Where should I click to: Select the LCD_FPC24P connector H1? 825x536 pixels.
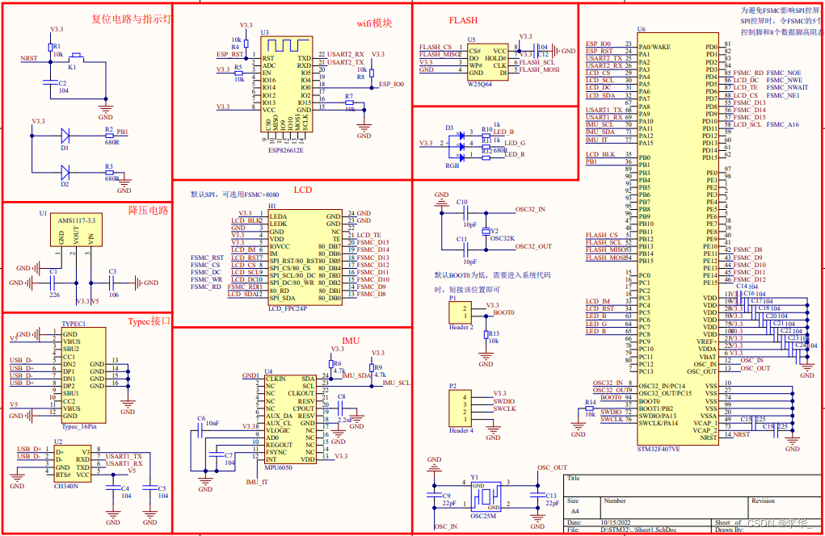click(x=305, y=258)
